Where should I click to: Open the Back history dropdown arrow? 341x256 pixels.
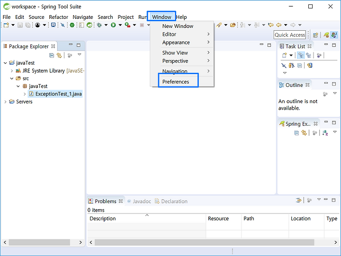[x=286, y=25]
